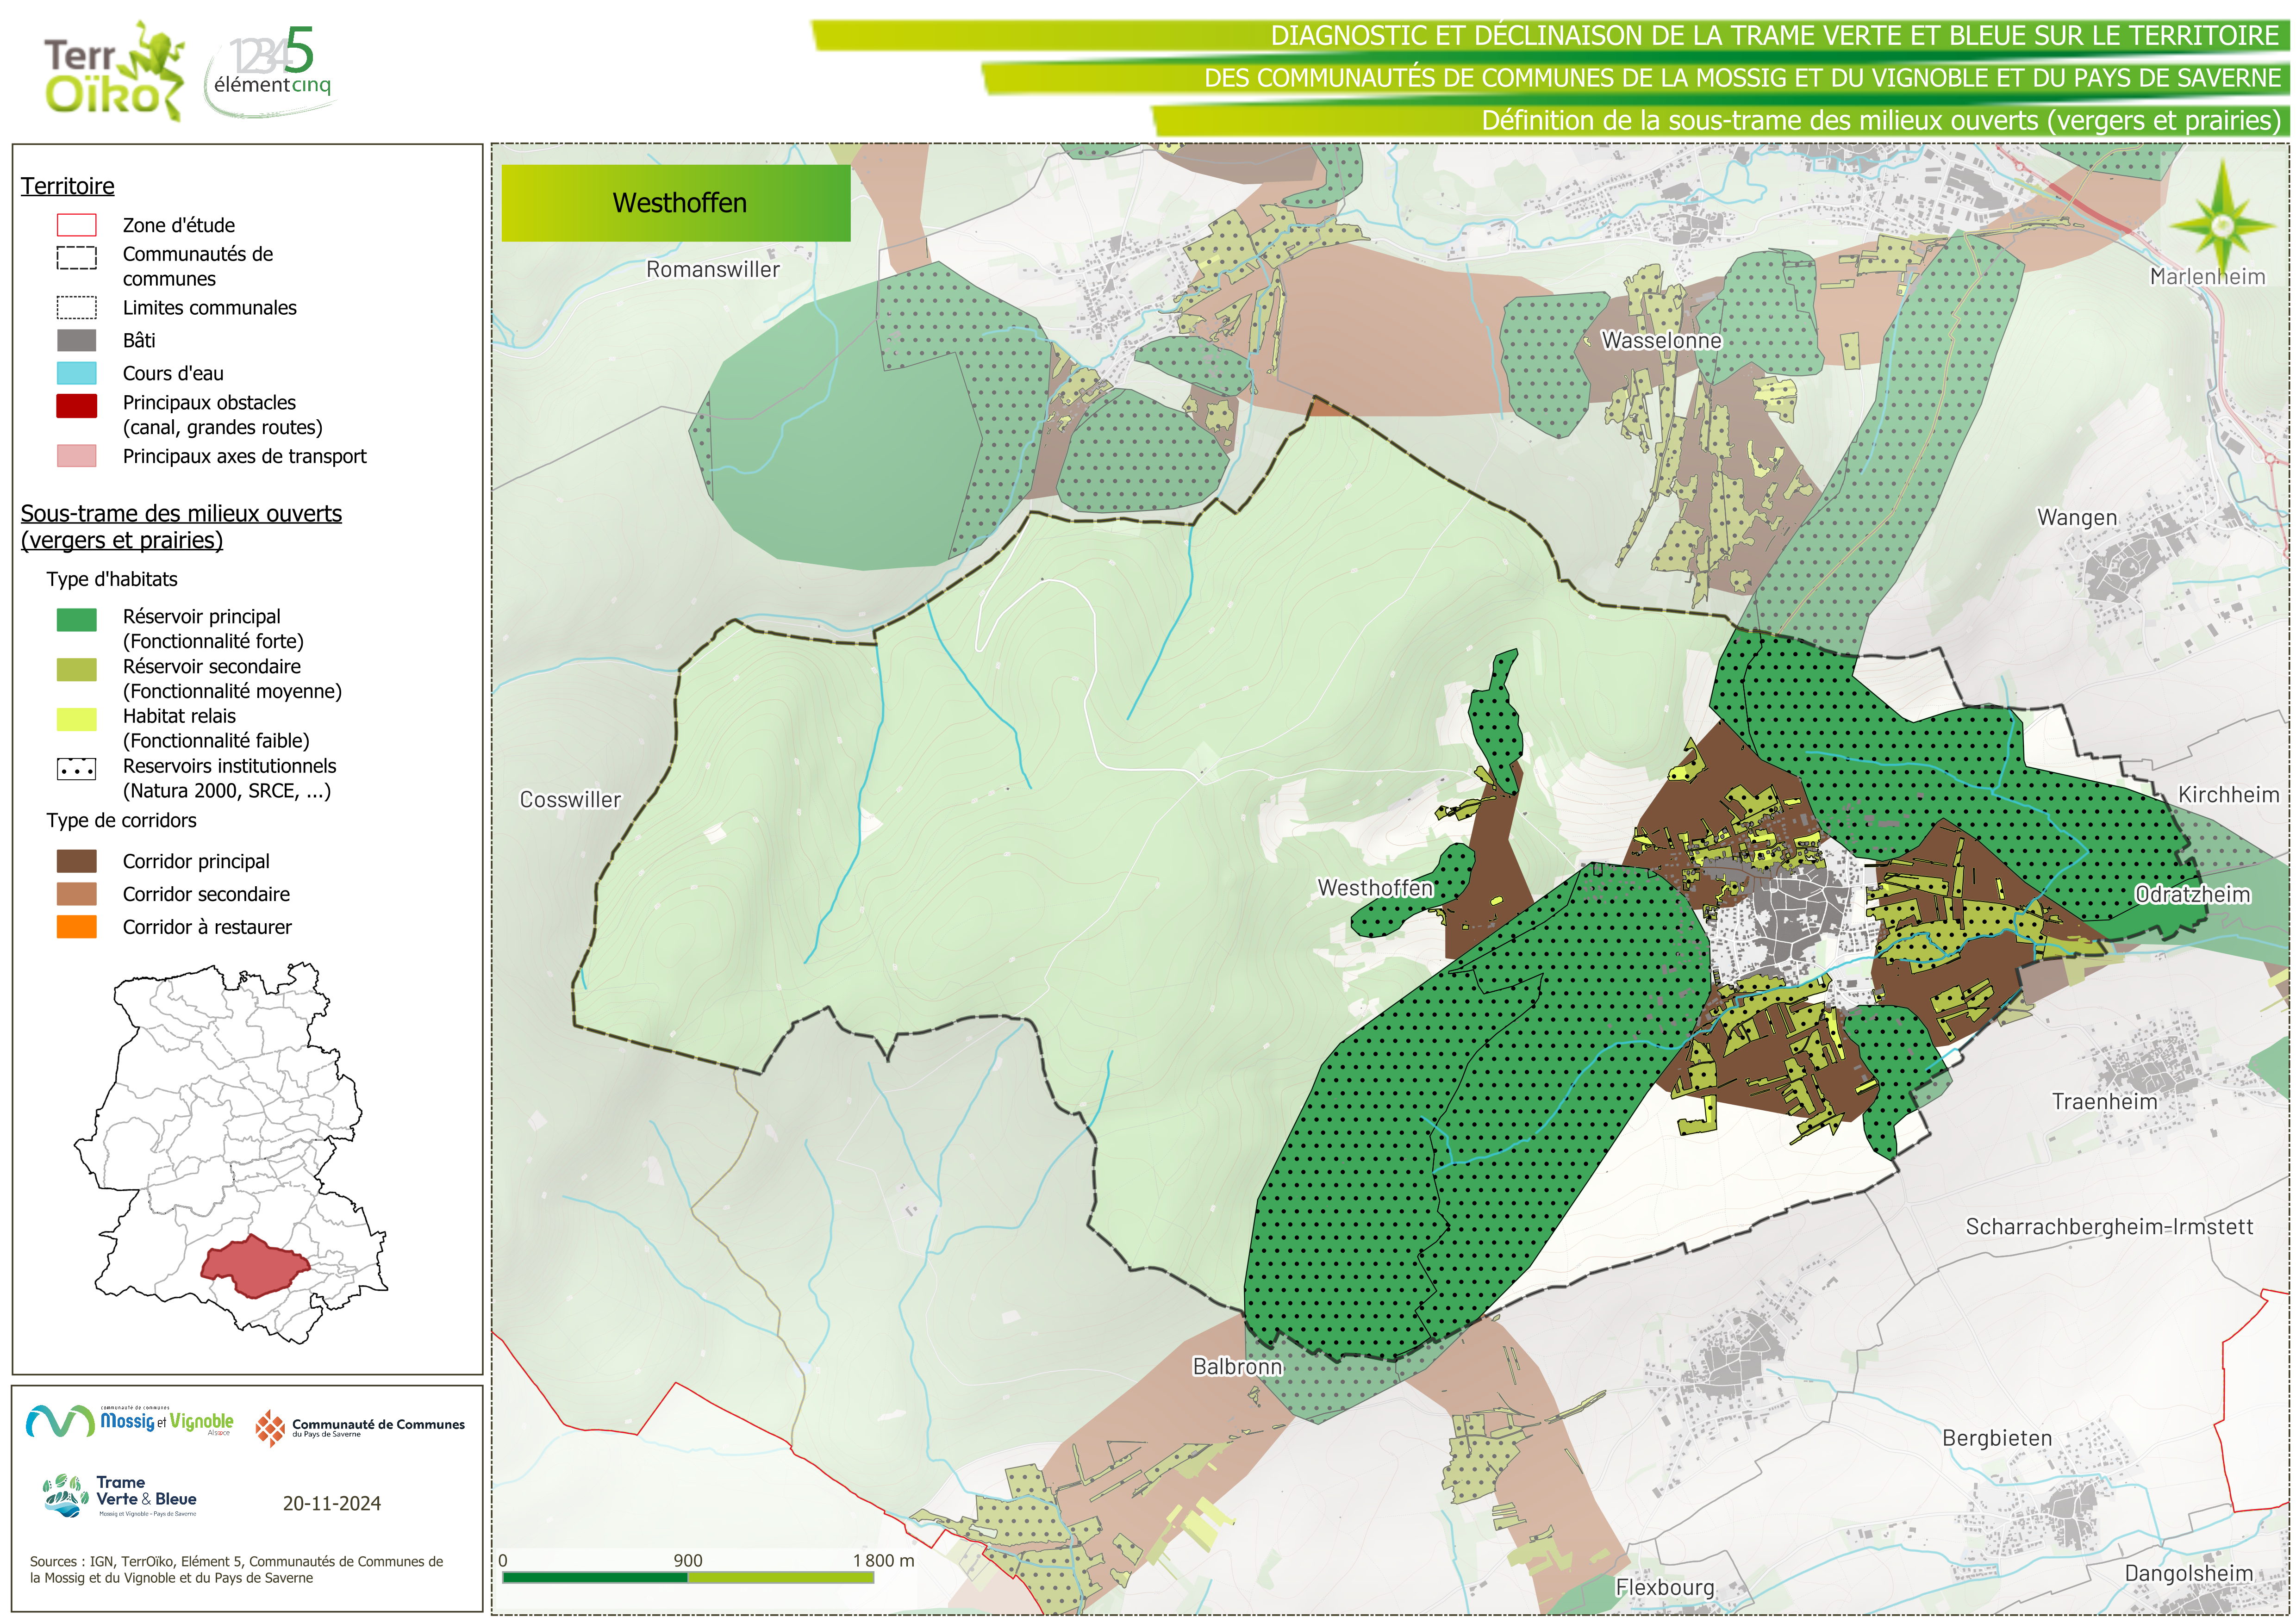Viewport: 2296px width, 1623px height.
Task: Click the Cours d'eau blue swatch
Action: pyautogui.click(x=76, y=373)
